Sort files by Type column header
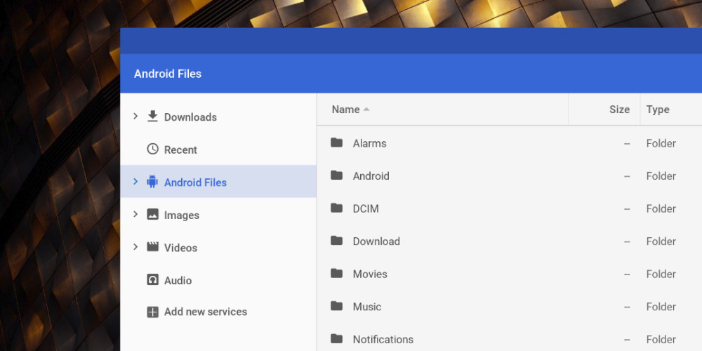 point(658,110)
